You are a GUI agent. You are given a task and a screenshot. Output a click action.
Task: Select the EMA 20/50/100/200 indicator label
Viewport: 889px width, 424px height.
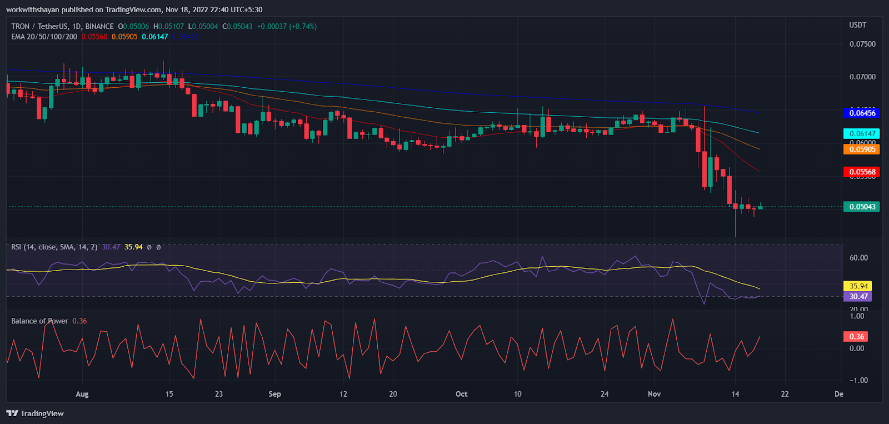[x=44, y=37]
